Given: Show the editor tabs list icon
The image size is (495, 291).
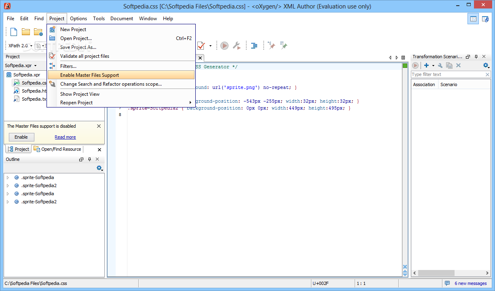Looking at the screenshot, I should tap(403, 58).
